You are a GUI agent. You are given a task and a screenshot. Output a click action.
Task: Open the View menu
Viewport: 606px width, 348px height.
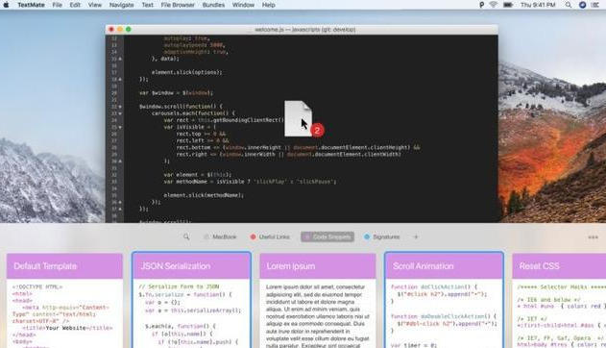[95, 5]
